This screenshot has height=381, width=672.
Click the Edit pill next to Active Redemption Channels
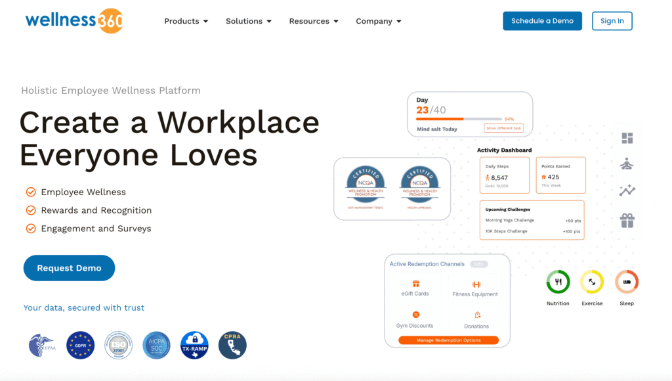[x=478, y=264]
